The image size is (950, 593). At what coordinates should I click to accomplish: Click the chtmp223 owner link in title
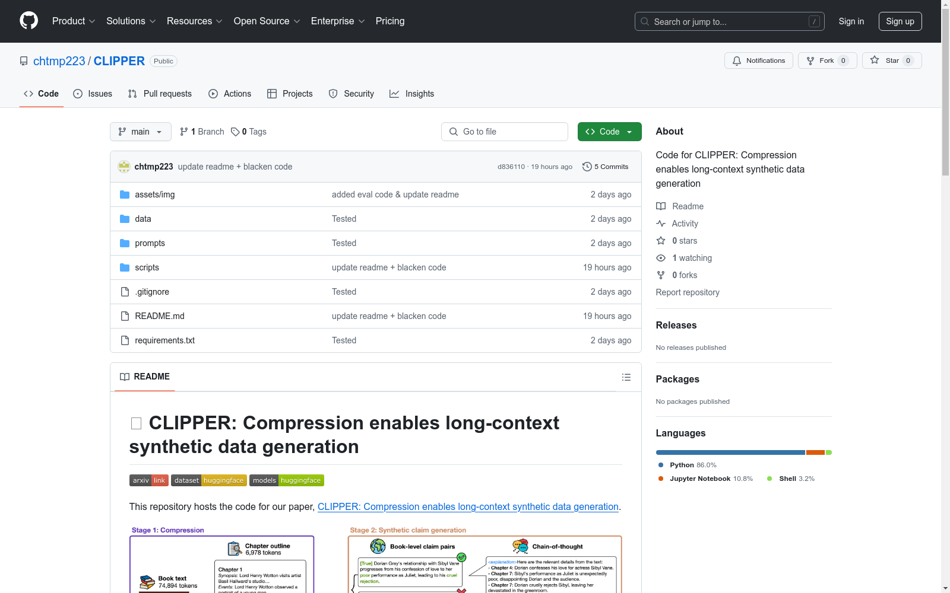click(59, 61)
